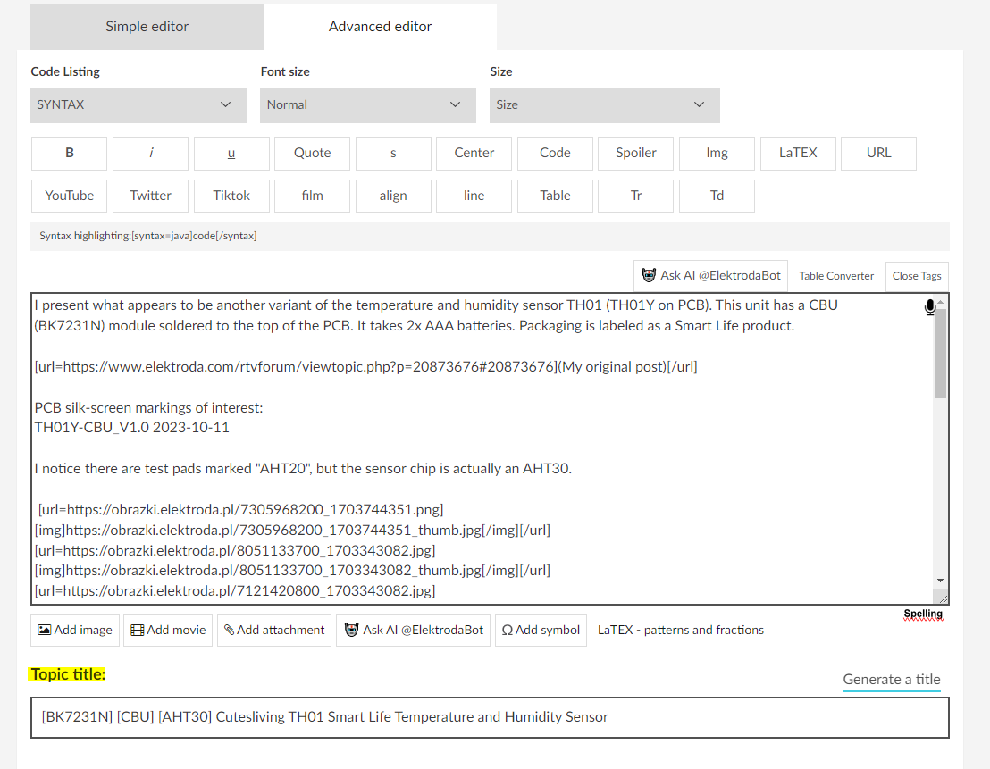The image size is (990, 769).
Task: Apply bold with the B button
Action: pos(70,153)
